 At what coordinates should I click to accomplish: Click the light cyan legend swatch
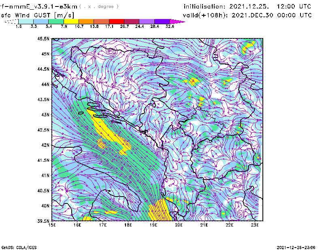pos(26,21)
